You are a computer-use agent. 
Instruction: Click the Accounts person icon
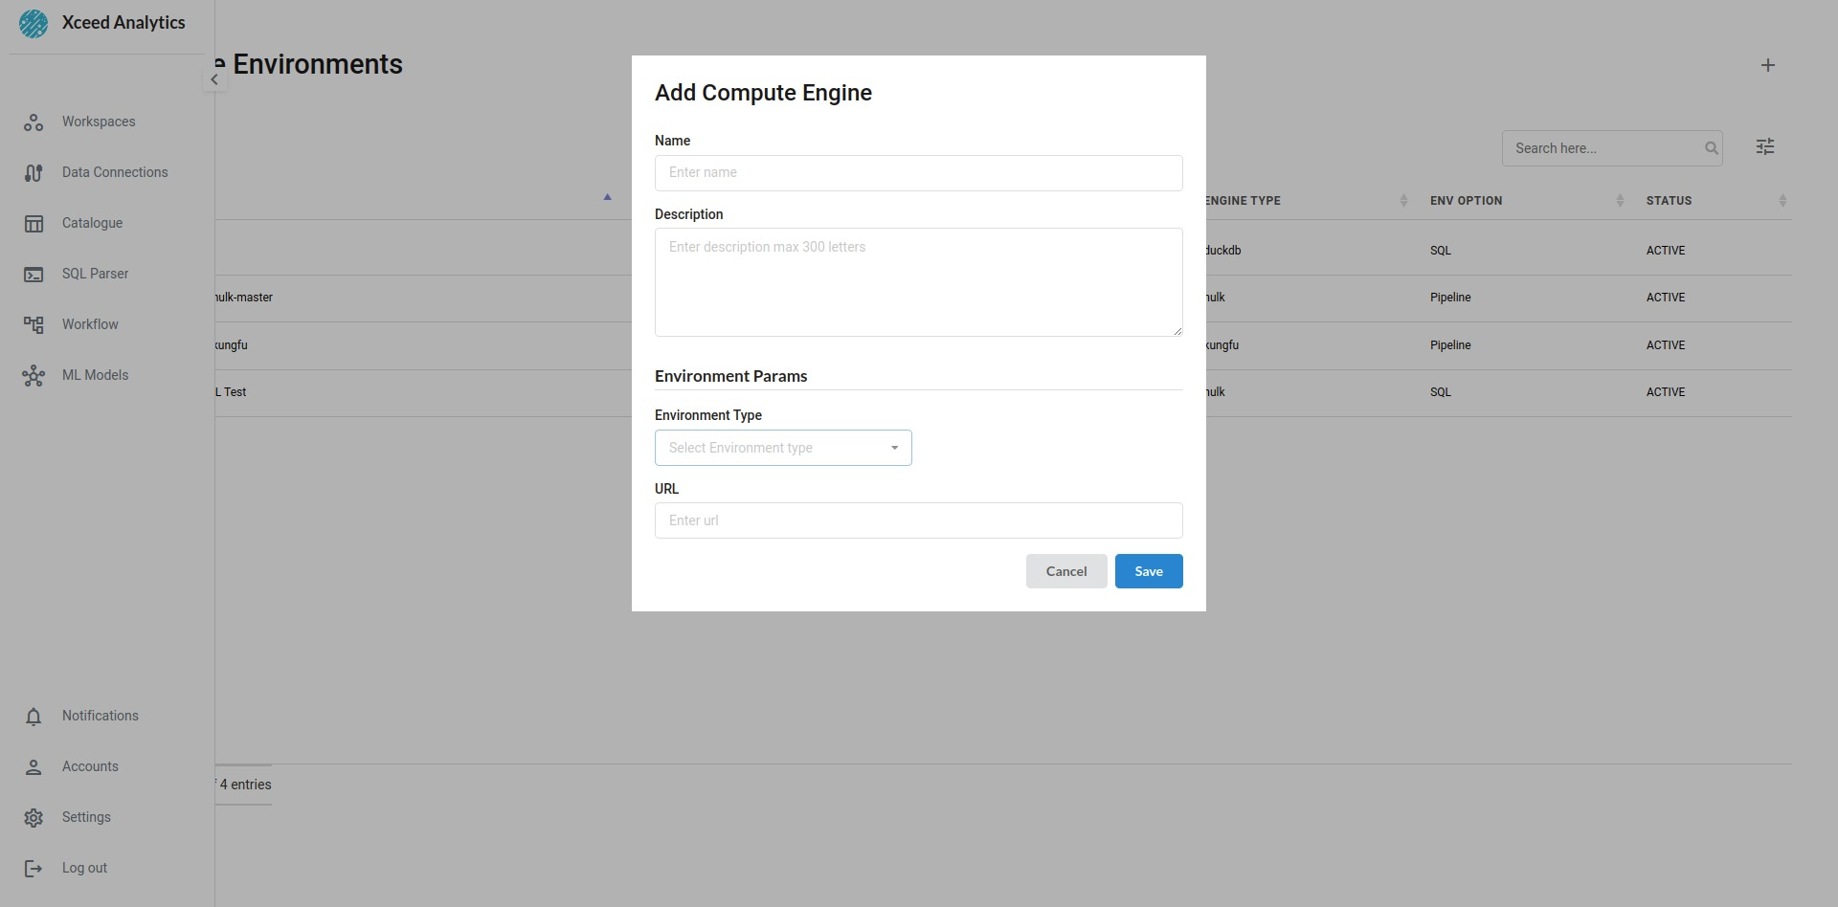point(34,767)
